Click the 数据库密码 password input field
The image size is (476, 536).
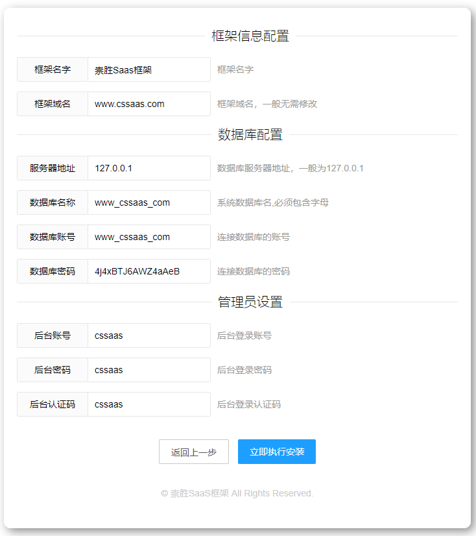coord(149,271)
